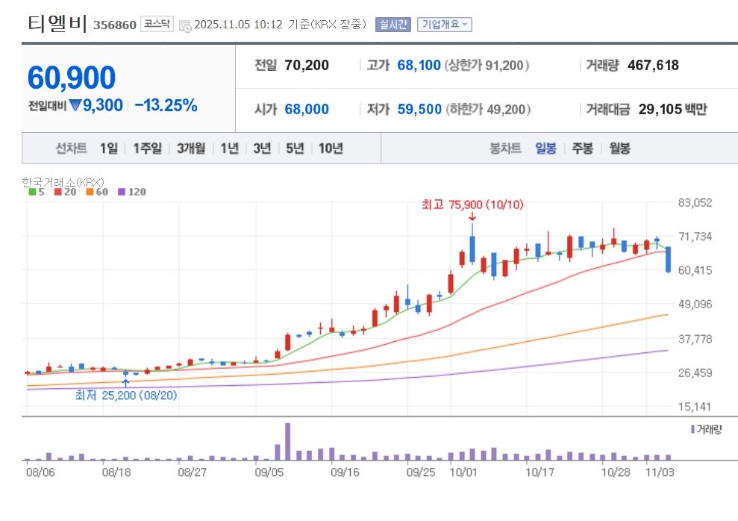Screen dimensions: 738x521
Task: Select the 일봉 daily candle chart
Action: click(x=545, y=149)
